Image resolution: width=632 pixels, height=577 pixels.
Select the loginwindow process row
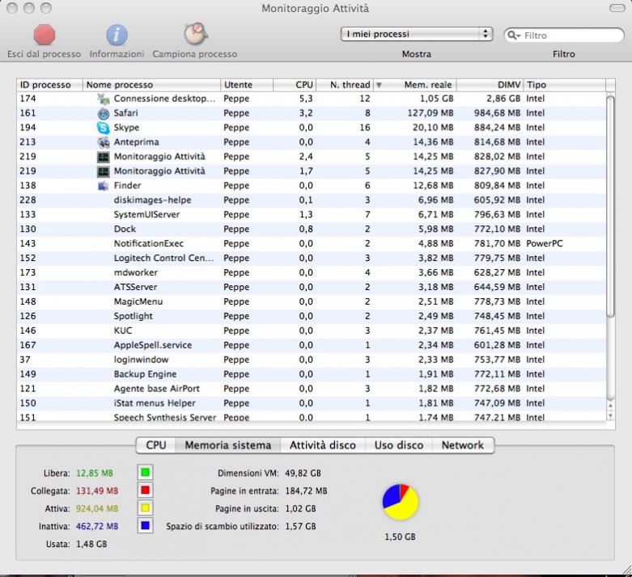pos(312,360)
